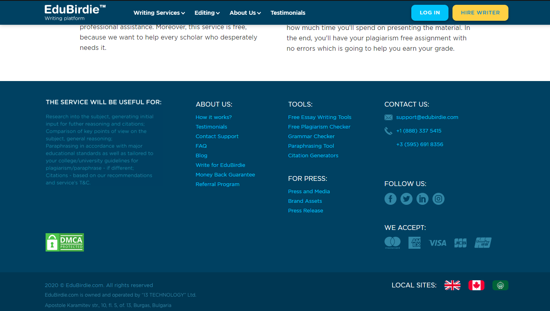
Task: Open the Citation Generators tool link
Action: point(313,155)
